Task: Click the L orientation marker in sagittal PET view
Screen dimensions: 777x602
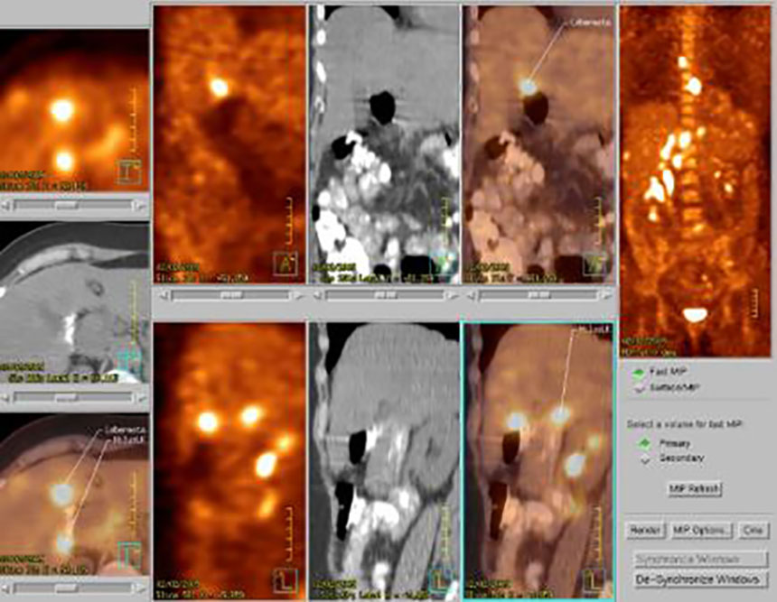Action: click(286, 580)
